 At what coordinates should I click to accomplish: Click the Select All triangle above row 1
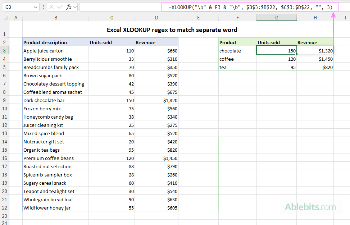tap(5, 17)
